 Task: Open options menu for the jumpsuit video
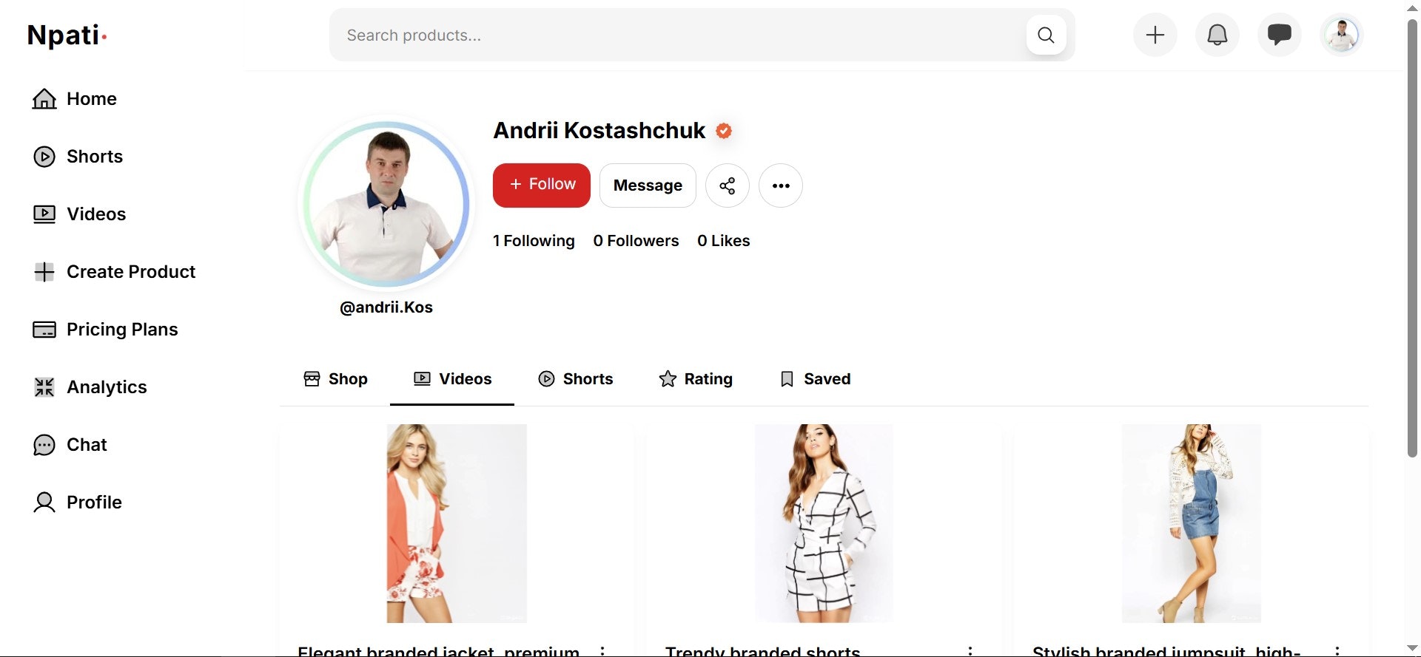tap(1337, 651)
